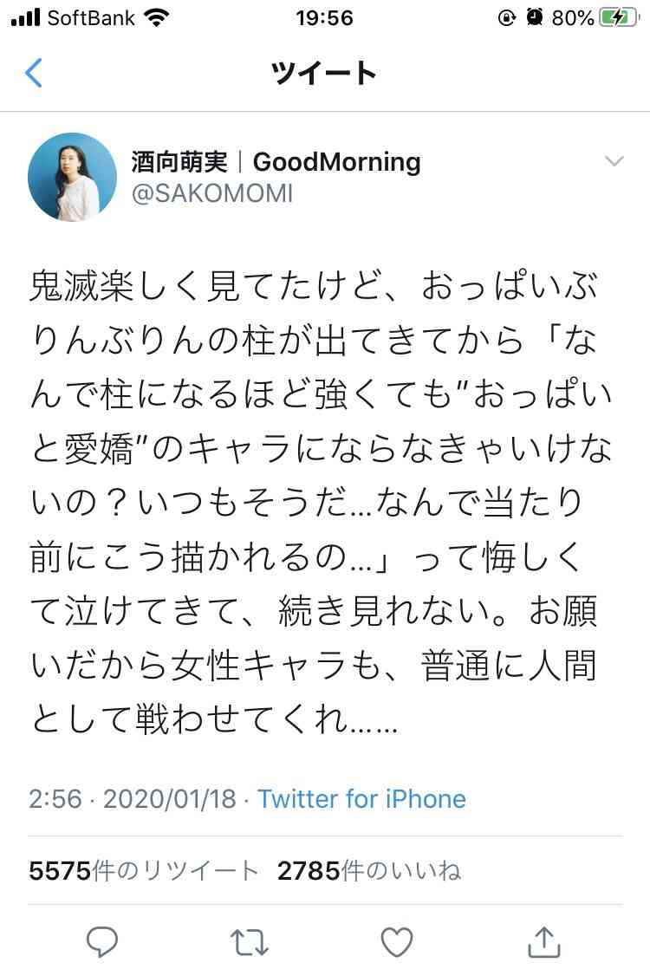Open the @SAKOMOMI handle
This screenshot has height=969, width=650.
coord(212,193)
